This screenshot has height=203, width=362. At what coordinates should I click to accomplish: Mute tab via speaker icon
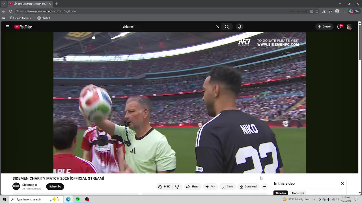point(15,4)
